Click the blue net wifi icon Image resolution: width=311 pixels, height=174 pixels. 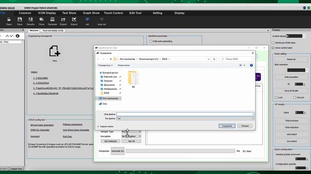point(87,19)
